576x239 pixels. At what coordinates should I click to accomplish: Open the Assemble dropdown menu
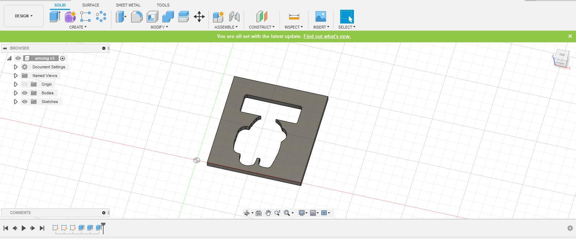(226, 27)
